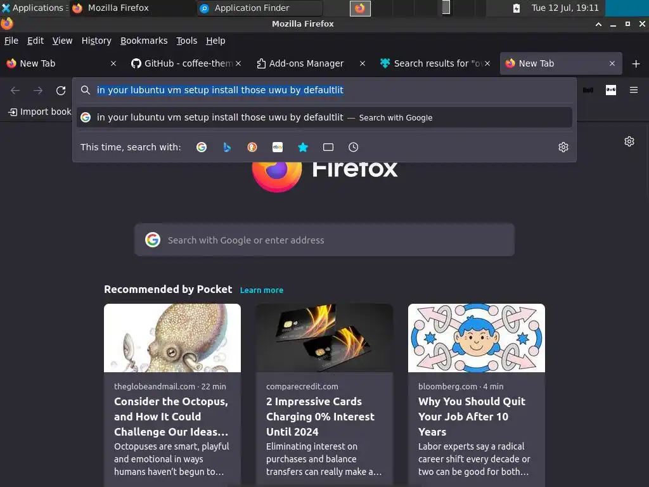The width and height of the screenshot is (649, 487).
Task: Roll up the Firefox window with caret button
Action: coord(598,24)
